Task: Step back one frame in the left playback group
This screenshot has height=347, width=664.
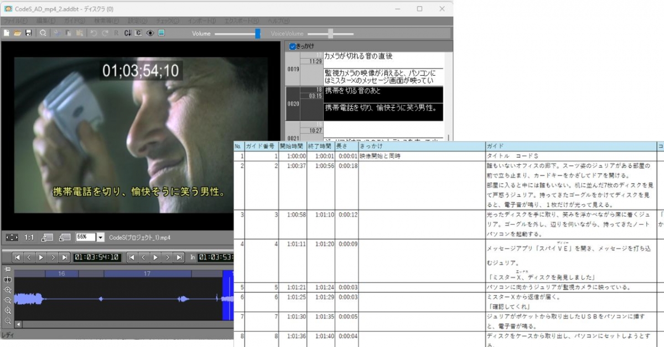Action: (29, 257)
